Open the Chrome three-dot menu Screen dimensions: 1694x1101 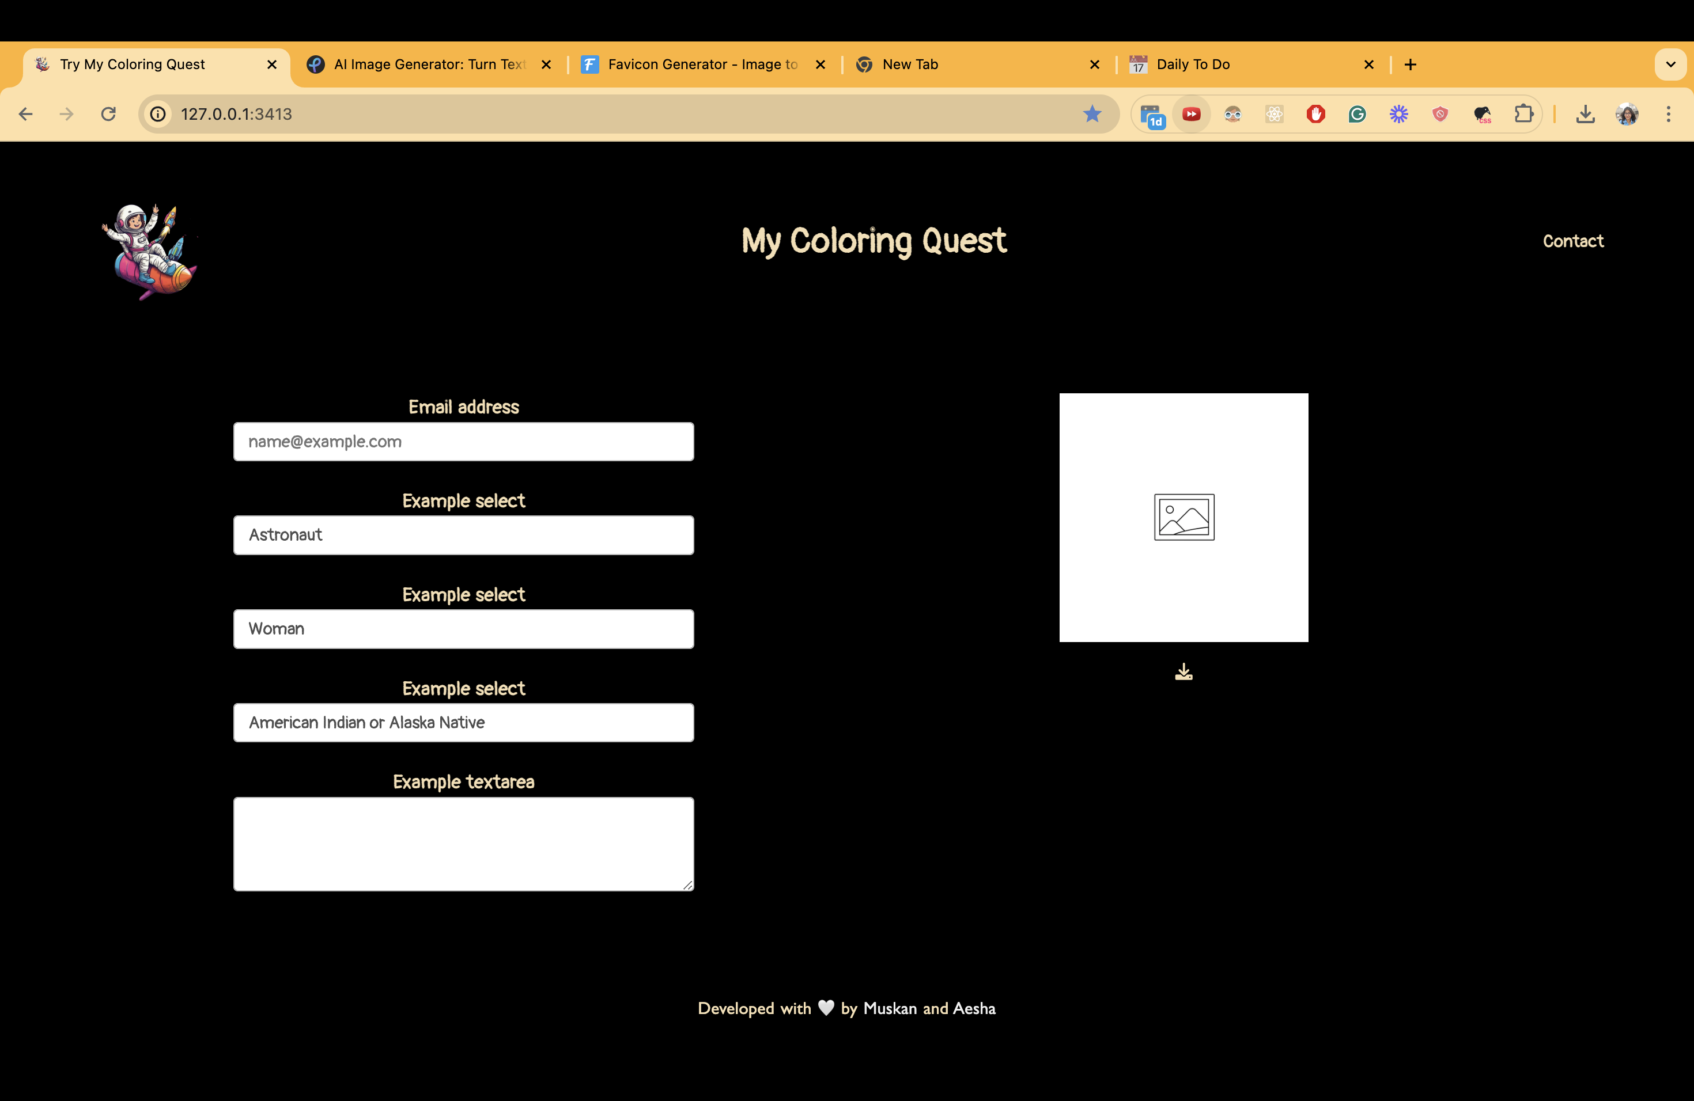(1667, 114)
